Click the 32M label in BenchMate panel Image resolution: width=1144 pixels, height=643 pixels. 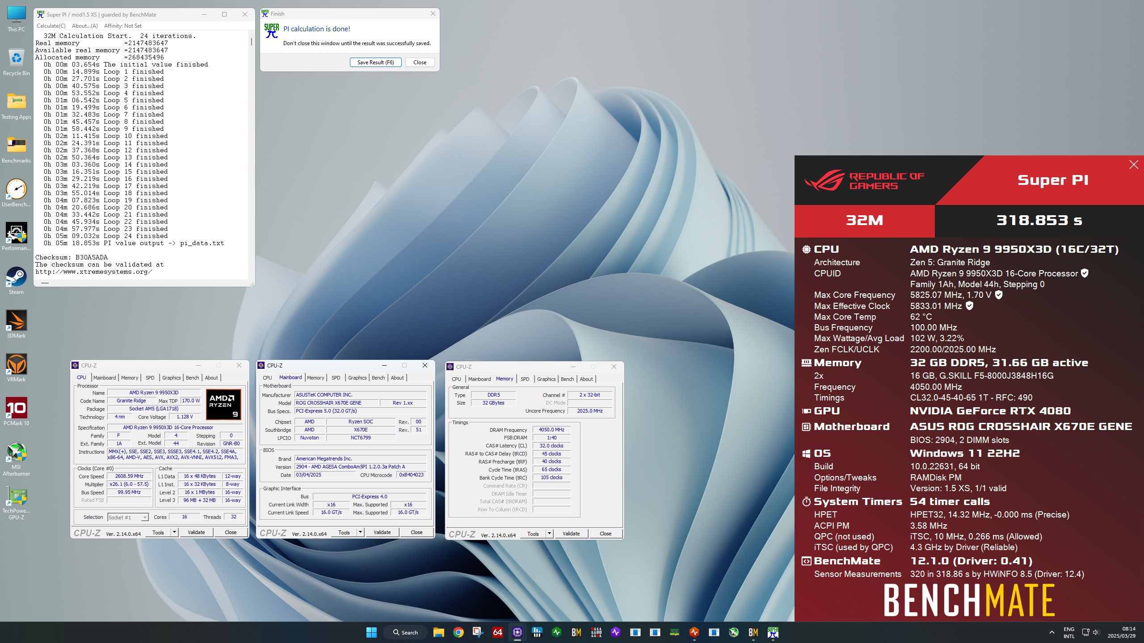[x=864, y=220]
